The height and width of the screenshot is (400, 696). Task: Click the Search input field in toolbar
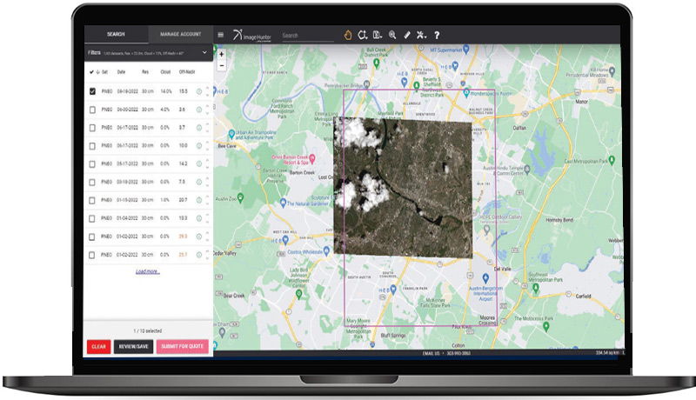[x=306, y=36]
